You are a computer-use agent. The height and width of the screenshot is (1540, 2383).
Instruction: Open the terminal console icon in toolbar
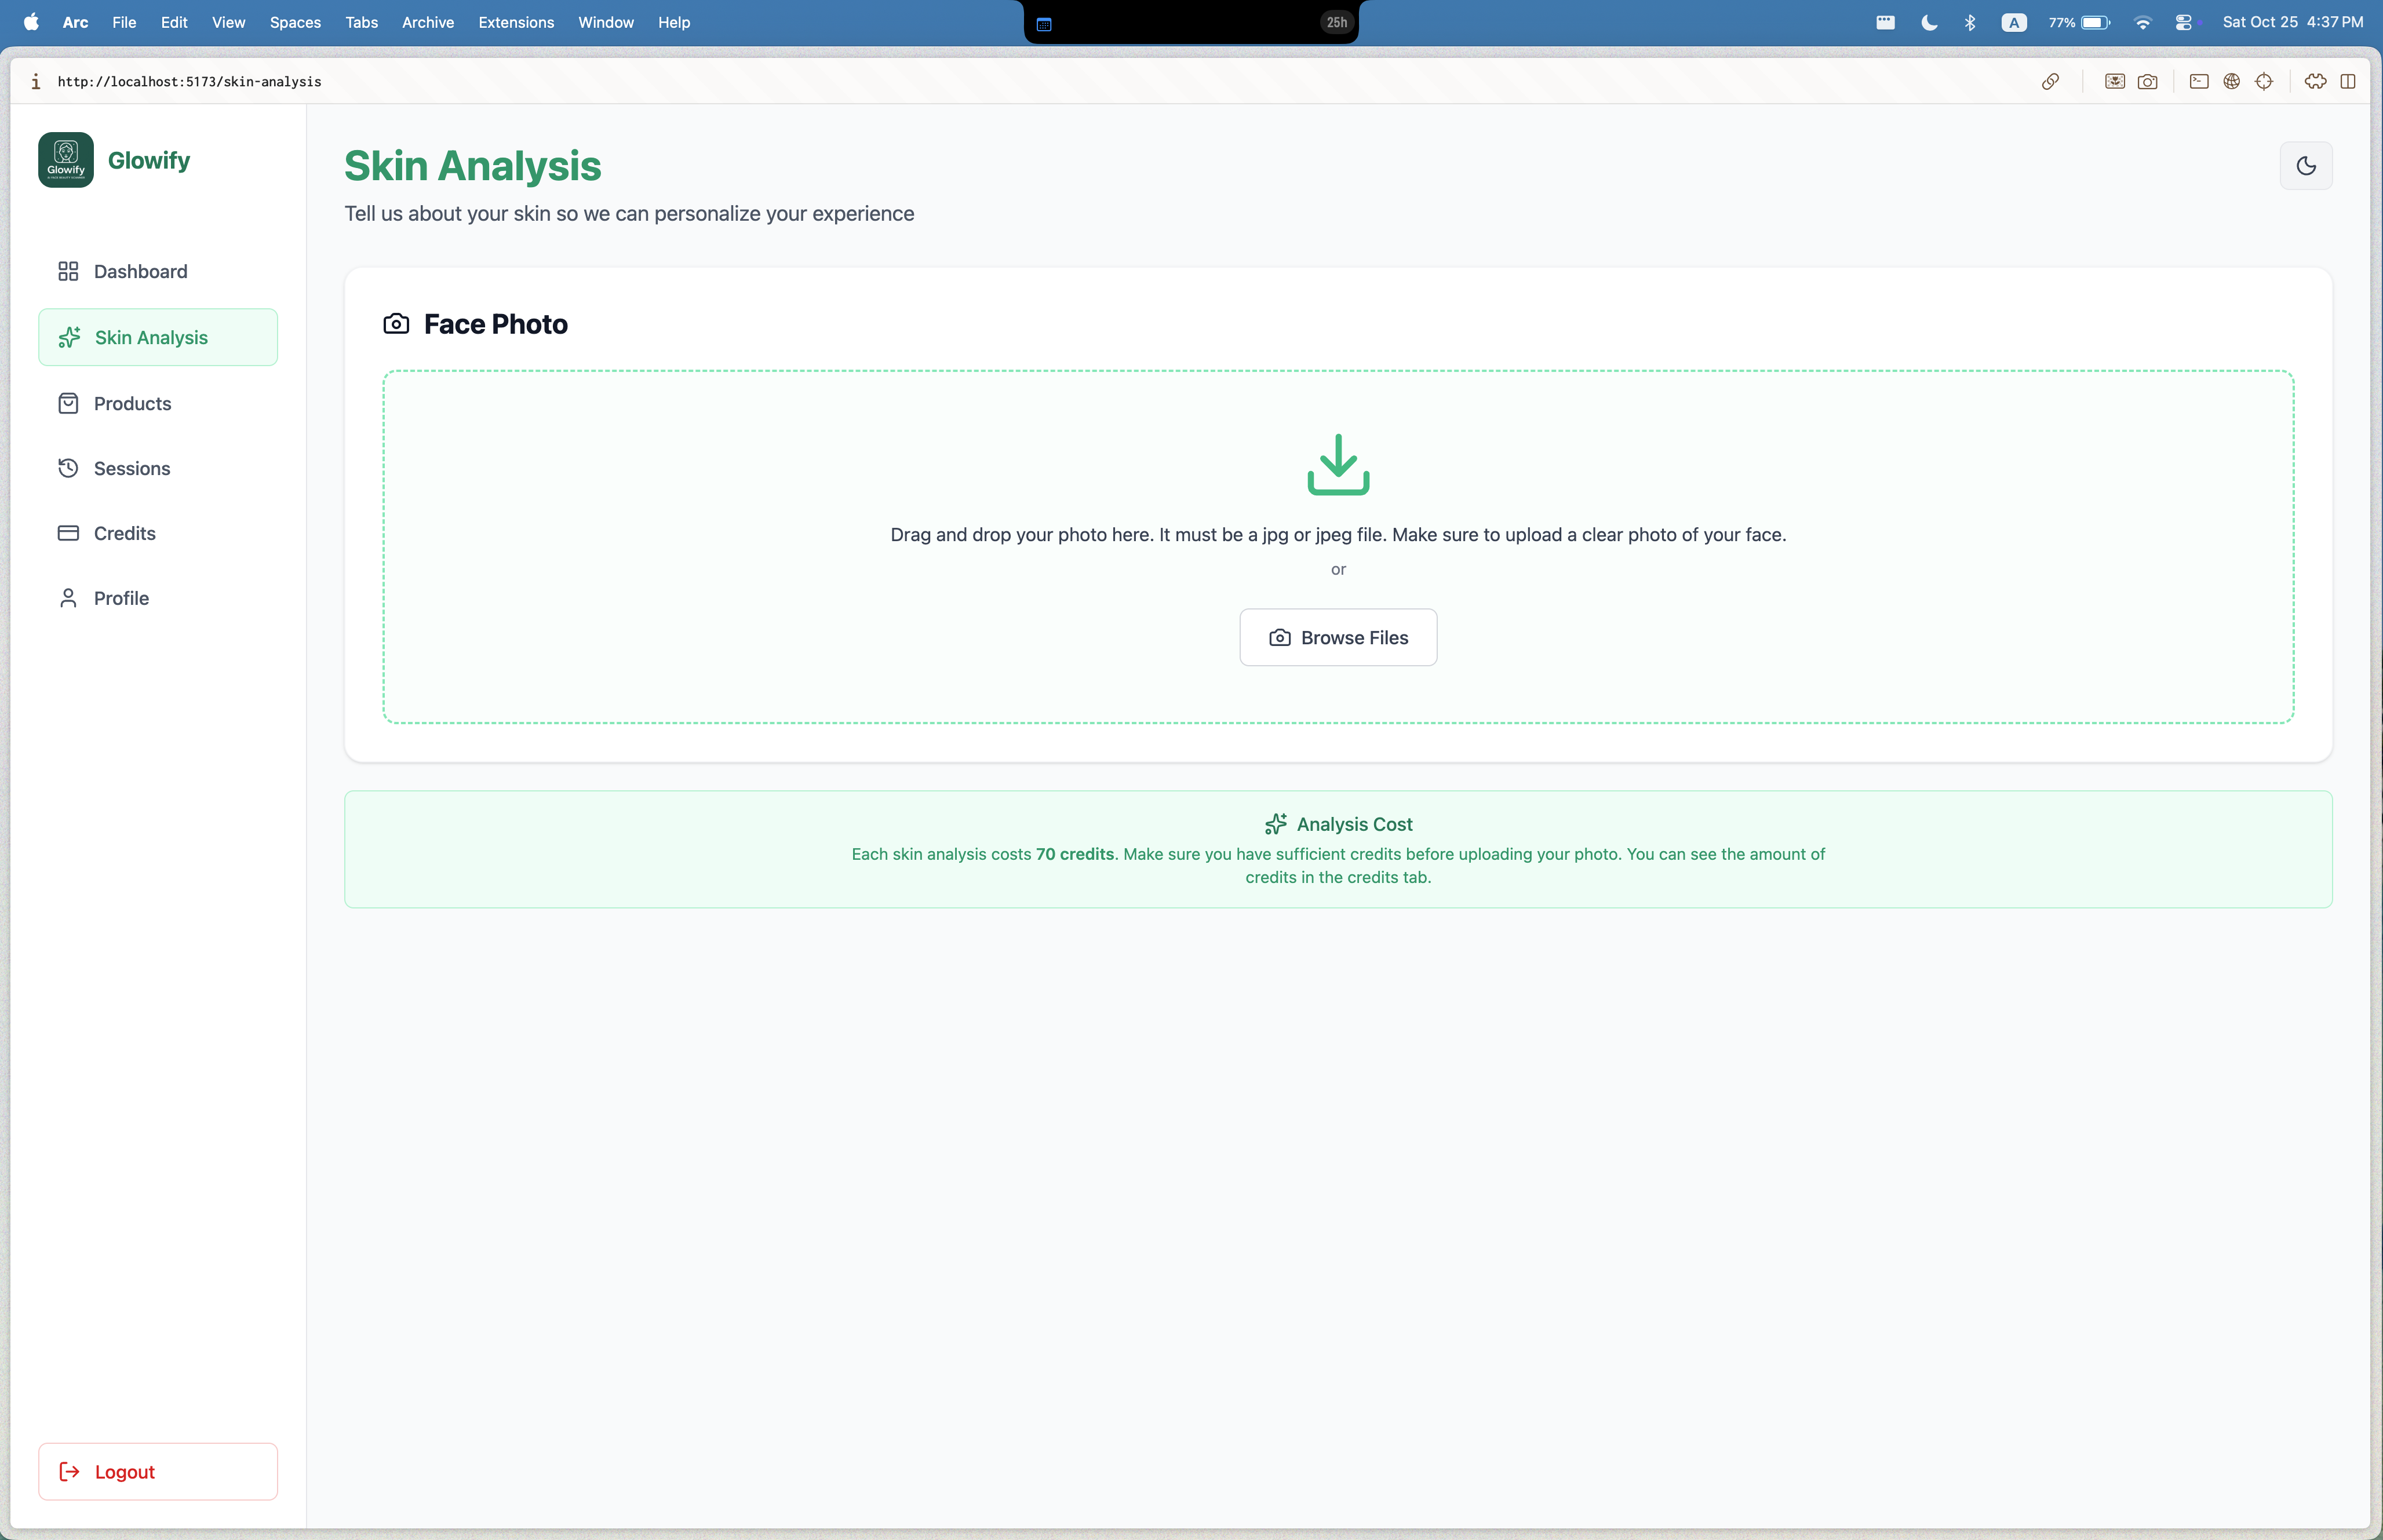click(2198, 82)
